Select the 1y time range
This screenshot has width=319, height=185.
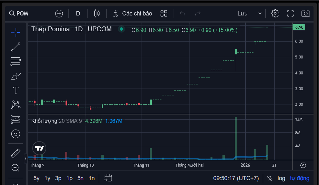coord(47,178)
